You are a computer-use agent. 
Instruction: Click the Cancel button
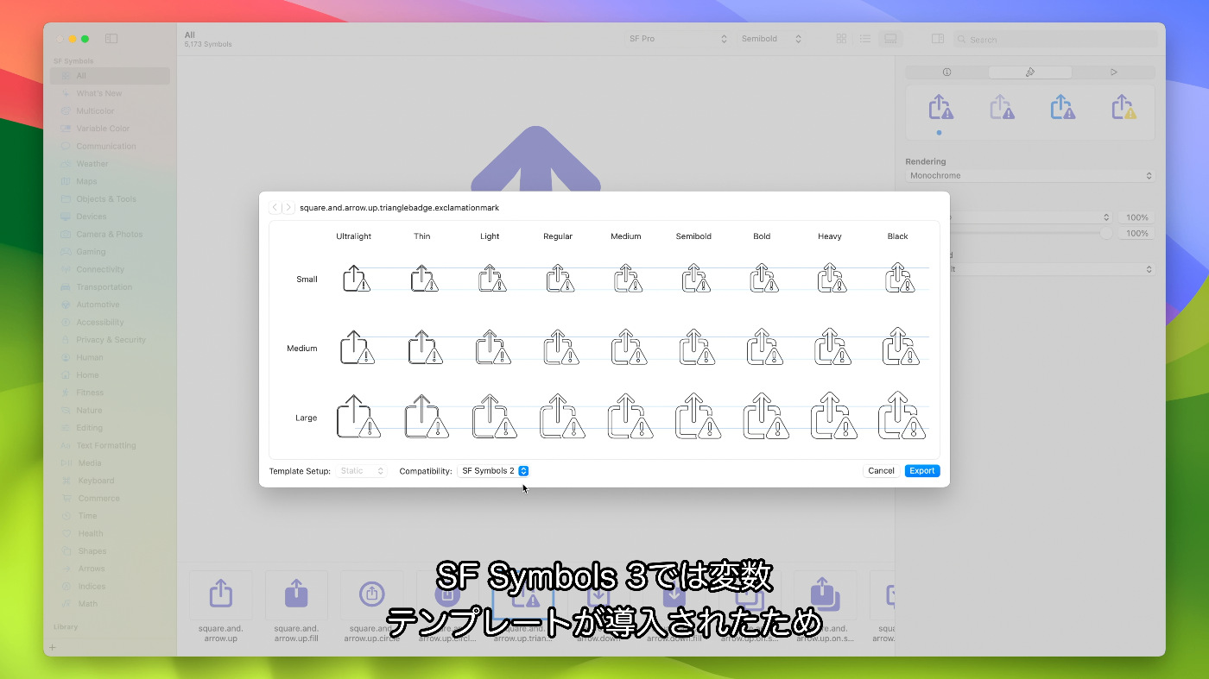click(x=881, y=471)
